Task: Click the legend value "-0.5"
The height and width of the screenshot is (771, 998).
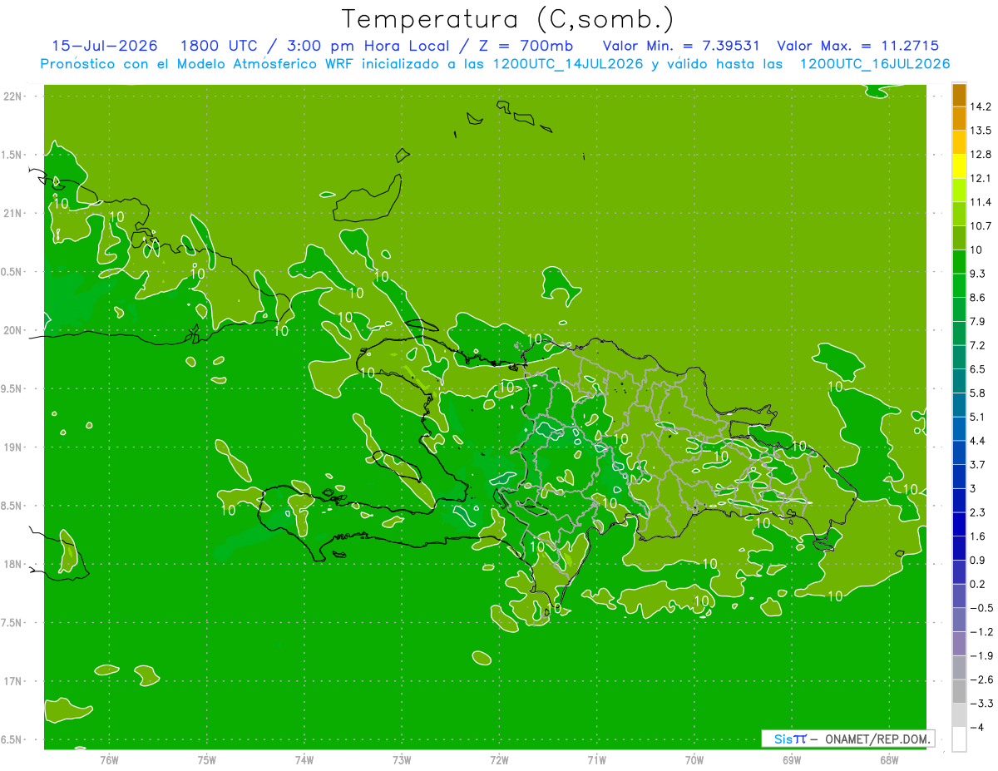Action: click(x=981, y=608)
